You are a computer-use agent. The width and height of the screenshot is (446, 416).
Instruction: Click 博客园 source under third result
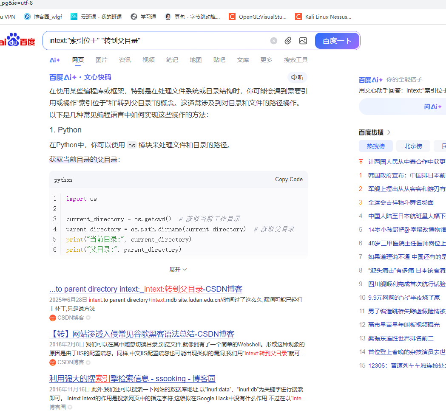point(57,407)
